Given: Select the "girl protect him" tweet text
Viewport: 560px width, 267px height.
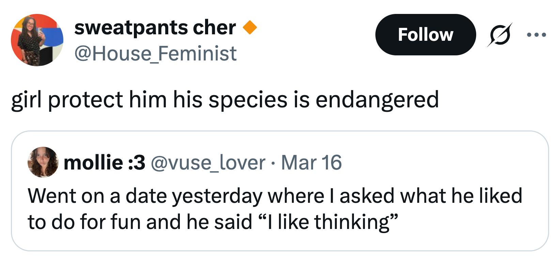Looking at the screenshot, I should point(225,100).
